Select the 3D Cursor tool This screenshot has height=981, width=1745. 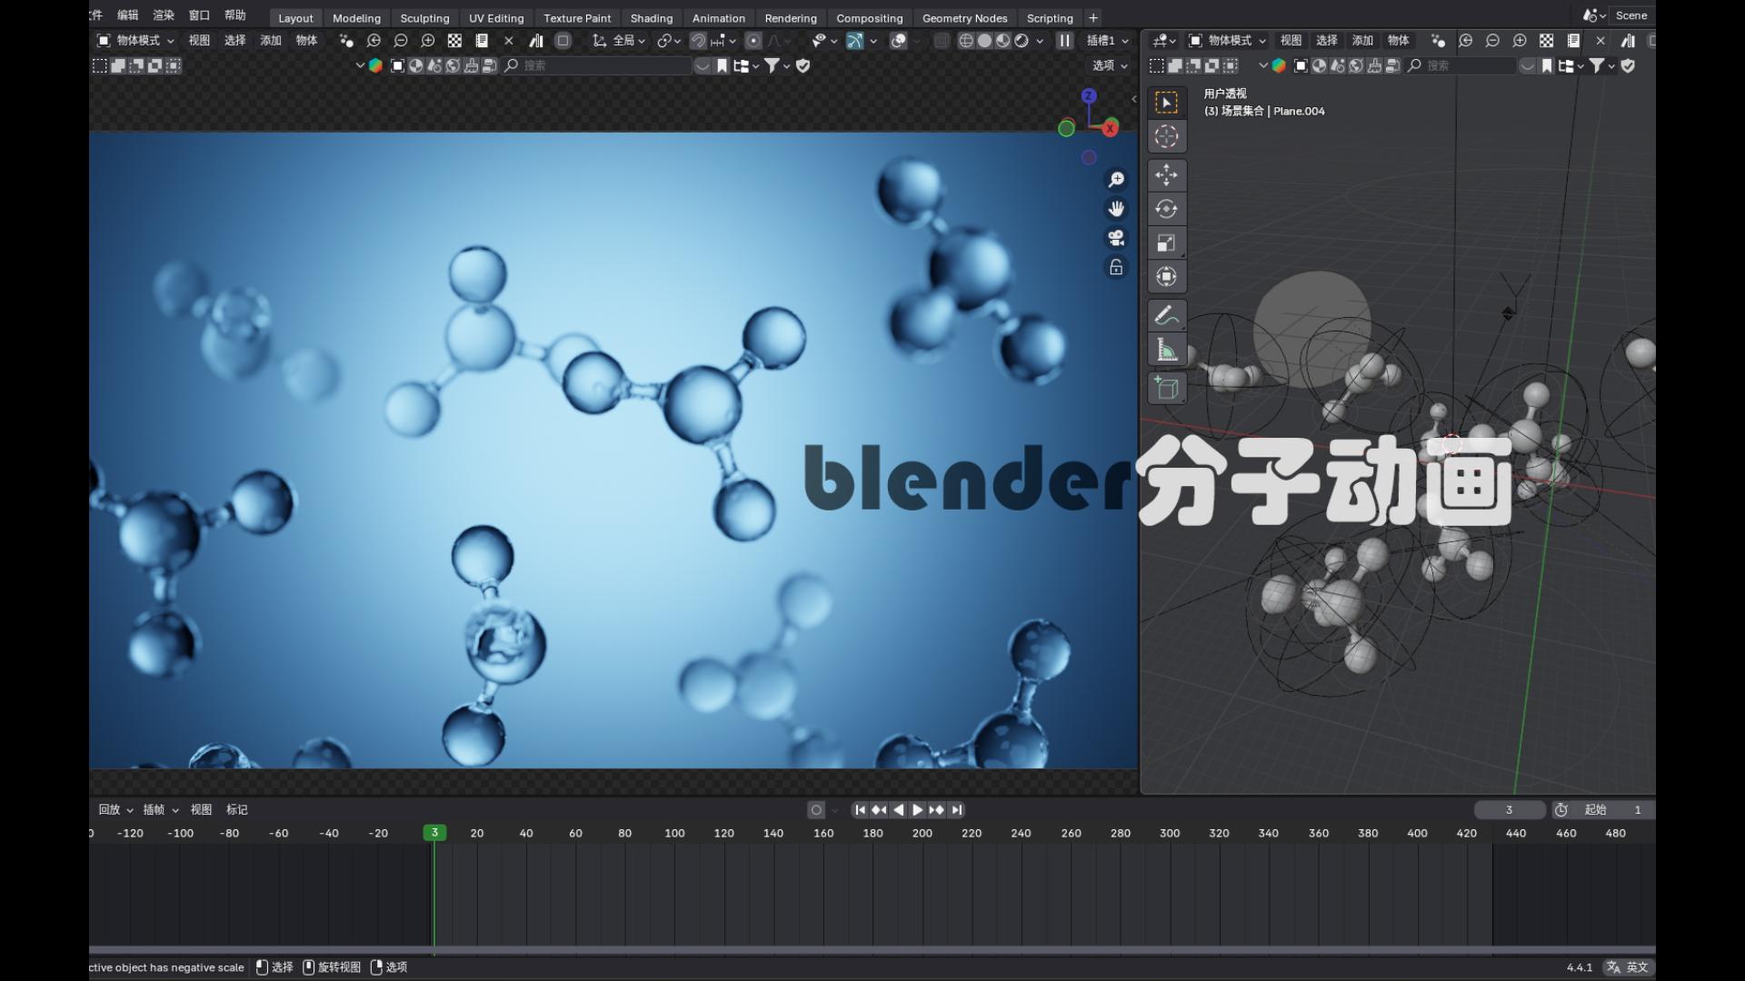[1166, 136]
